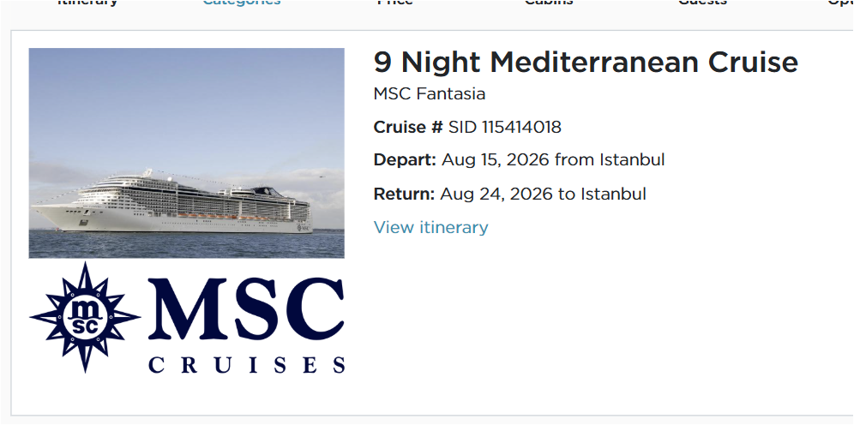Image resolution: width=854 pixels, height=425 pixels.
Task: Open the Guests tab
Action: [x=702, y=3]
